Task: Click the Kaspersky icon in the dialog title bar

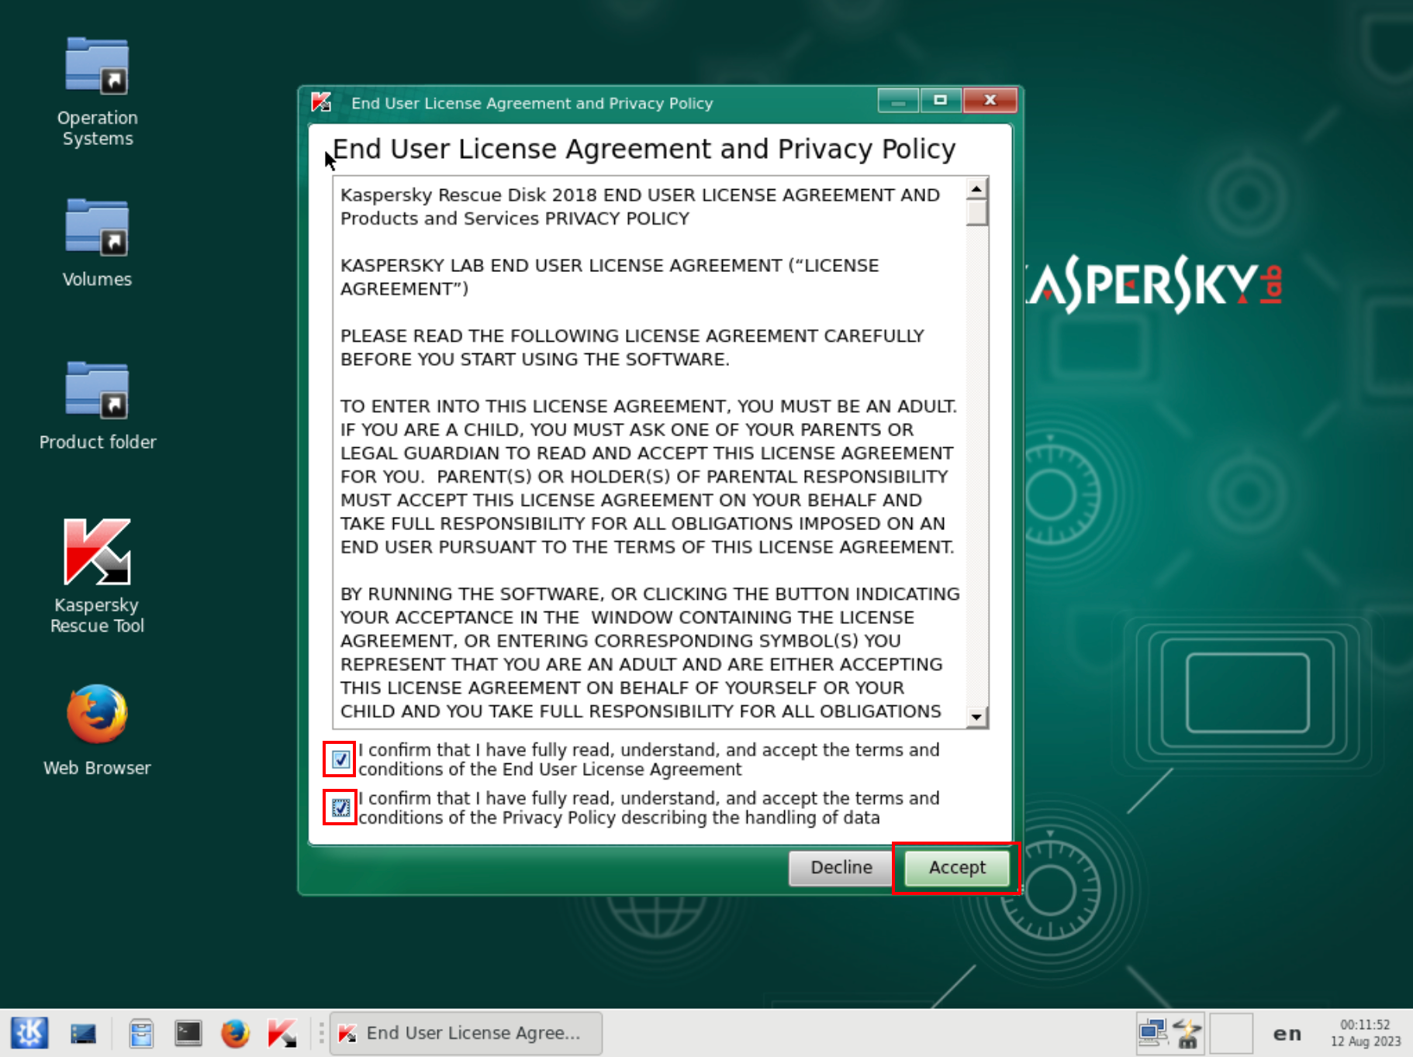Action: [321, 102]
